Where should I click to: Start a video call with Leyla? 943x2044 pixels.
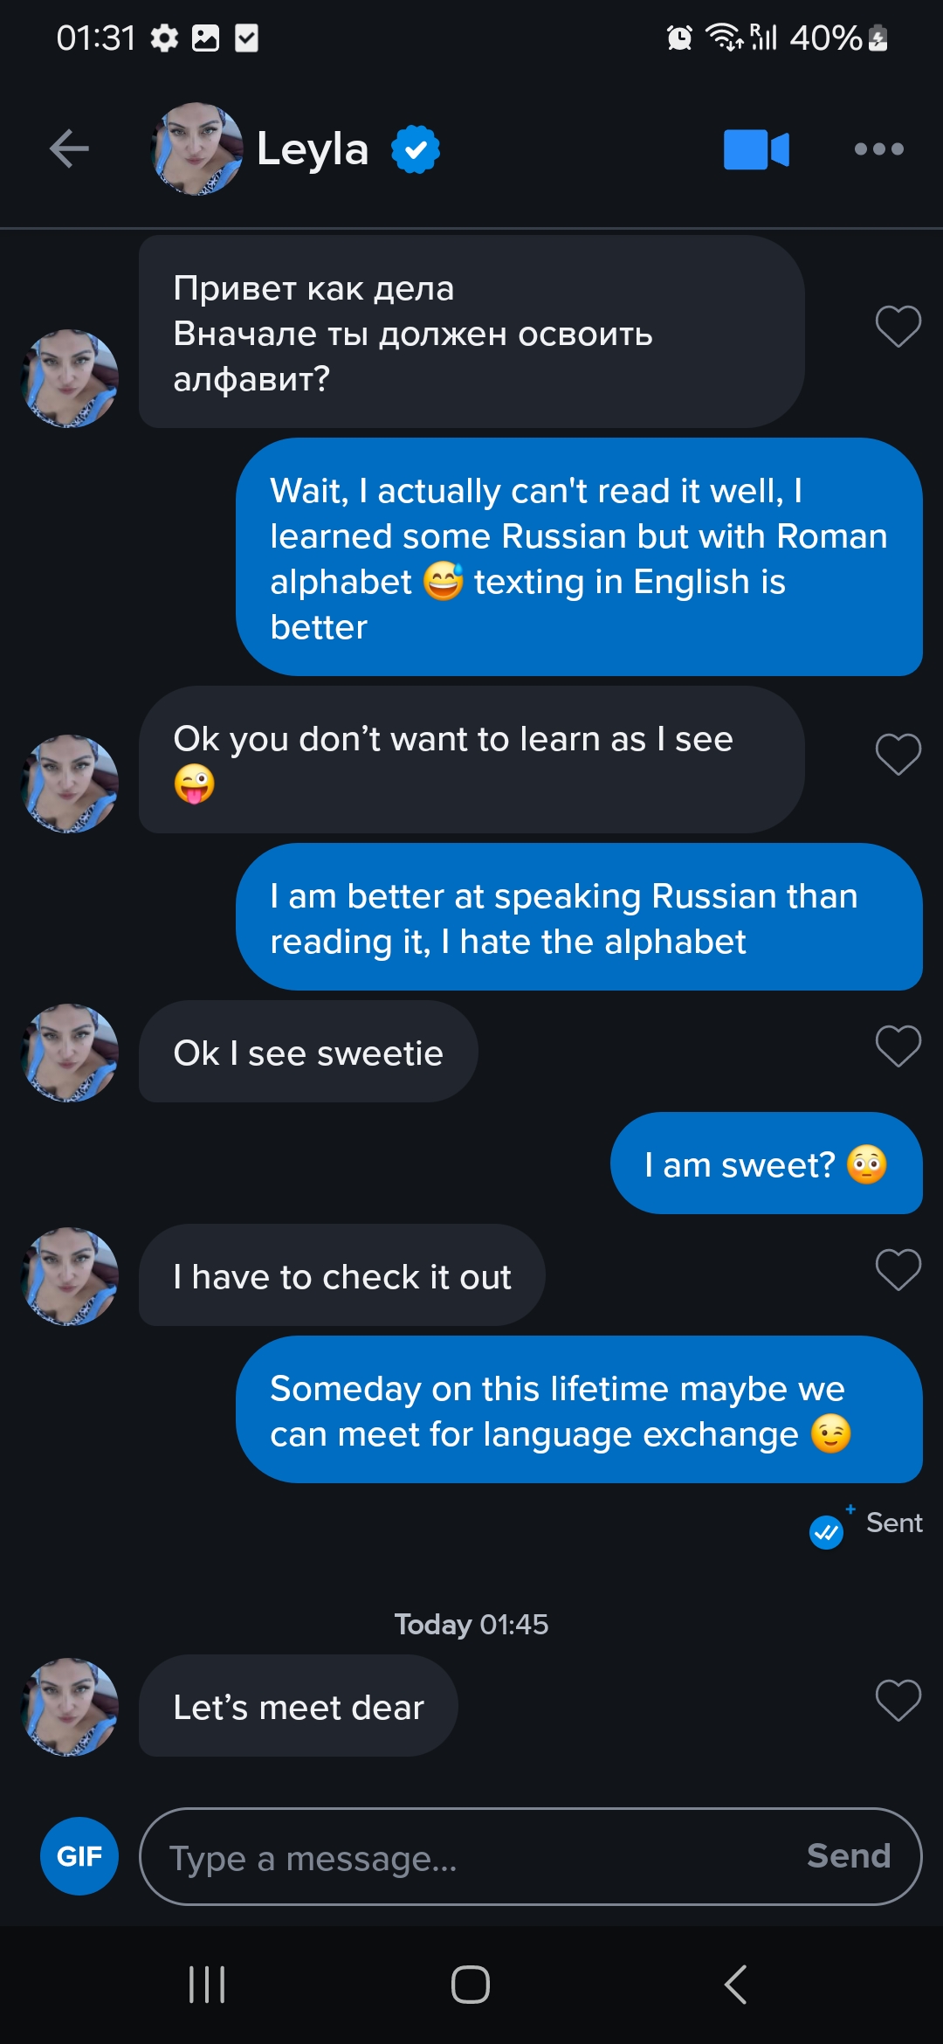pos(756,149)
